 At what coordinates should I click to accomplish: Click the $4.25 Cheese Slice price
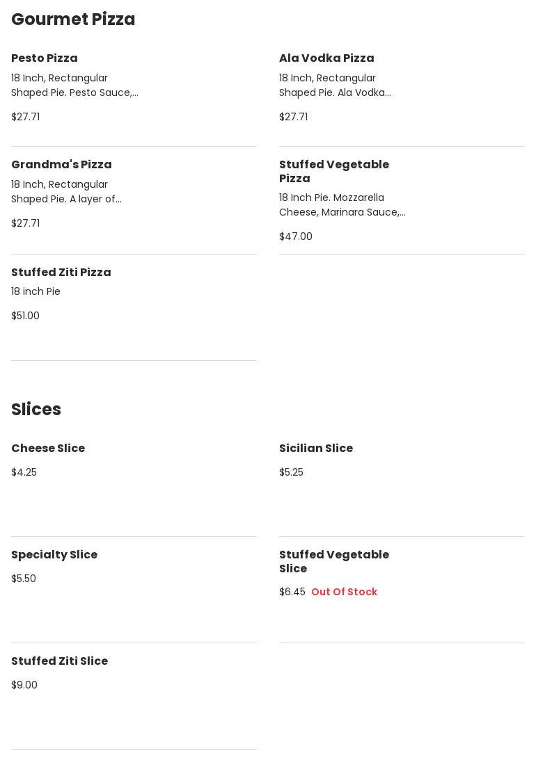coord(24,472)
